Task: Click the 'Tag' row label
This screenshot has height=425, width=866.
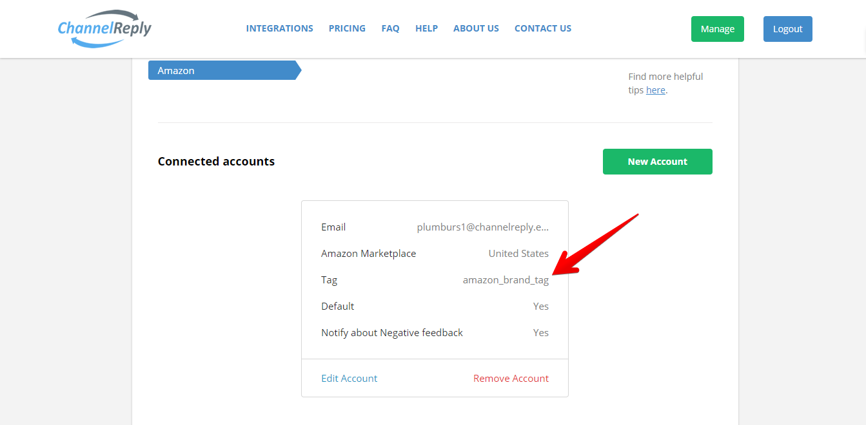Action: pos(330,280)
